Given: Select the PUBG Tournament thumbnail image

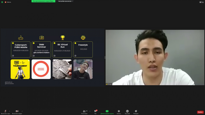Looking at the screenshot, I should pos(20,69).
